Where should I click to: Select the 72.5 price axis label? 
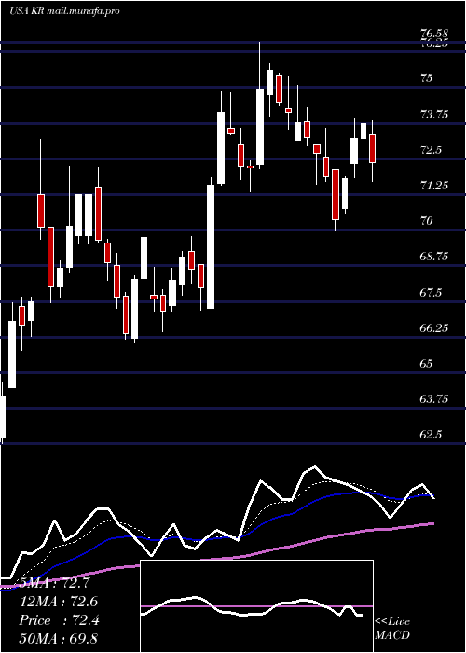(431, 150)
